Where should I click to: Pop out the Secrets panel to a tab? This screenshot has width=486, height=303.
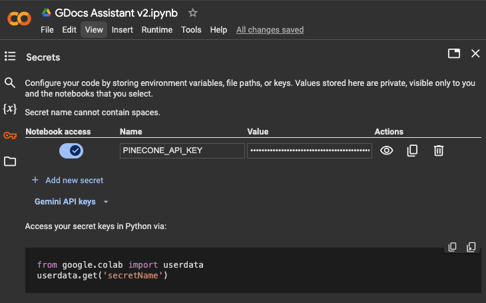point(454,54)
